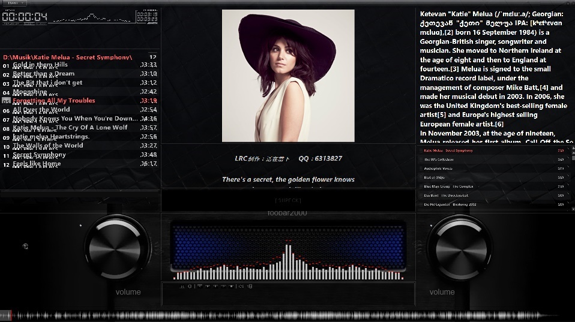Select track 01 Gold in them Hills
The width and height of the screenshot is (575, 322).
(80, 65)
